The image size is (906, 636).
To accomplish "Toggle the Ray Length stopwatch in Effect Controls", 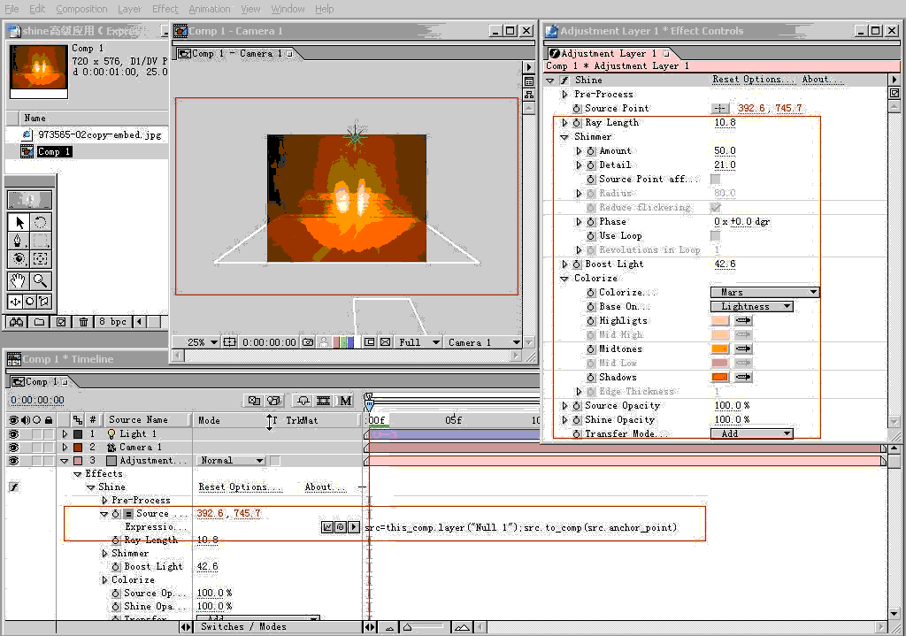I will (577, 122).
